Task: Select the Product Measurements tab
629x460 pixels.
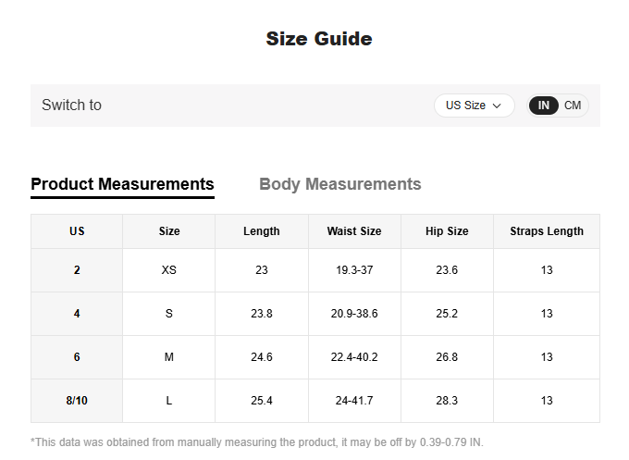Action: (122, 184)
